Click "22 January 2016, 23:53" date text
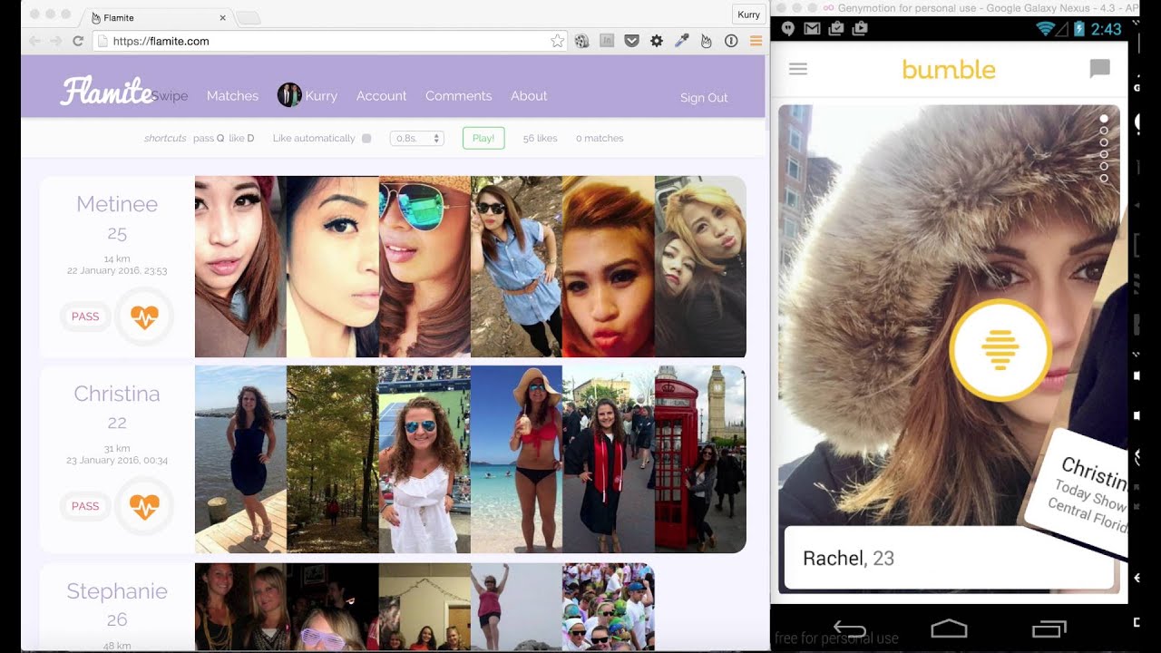The width and height of the screenshot is (1161, 653). point(117,271)
